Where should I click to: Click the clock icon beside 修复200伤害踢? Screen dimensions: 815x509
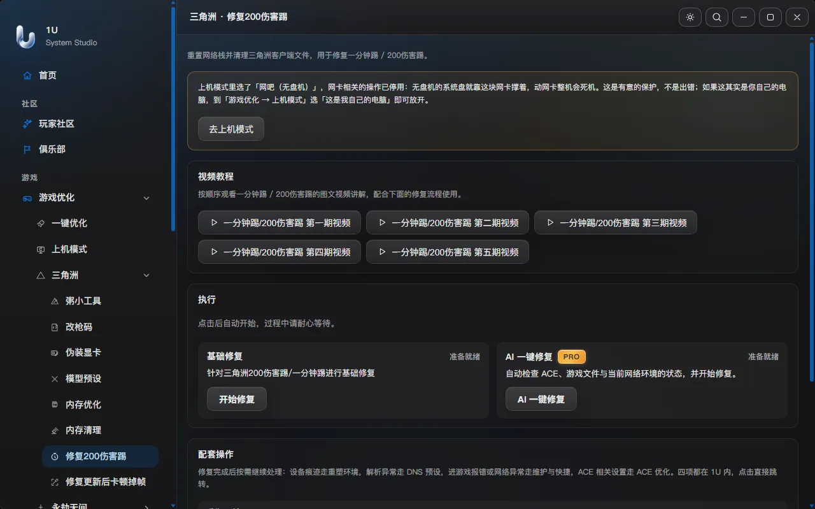[55, 456]
